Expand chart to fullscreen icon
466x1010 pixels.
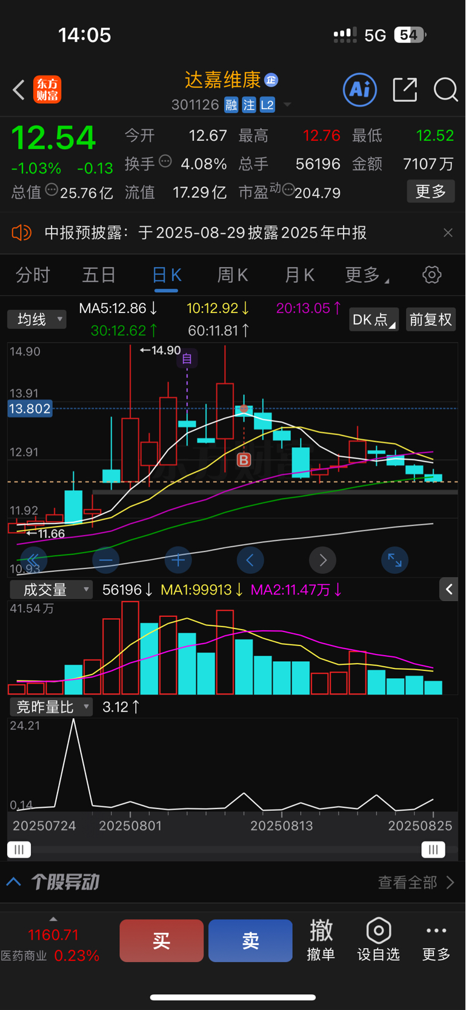[394, 560]
